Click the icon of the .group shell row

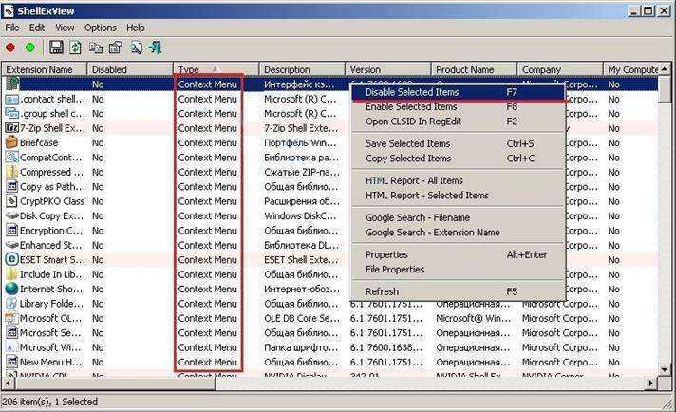[12, 114]
